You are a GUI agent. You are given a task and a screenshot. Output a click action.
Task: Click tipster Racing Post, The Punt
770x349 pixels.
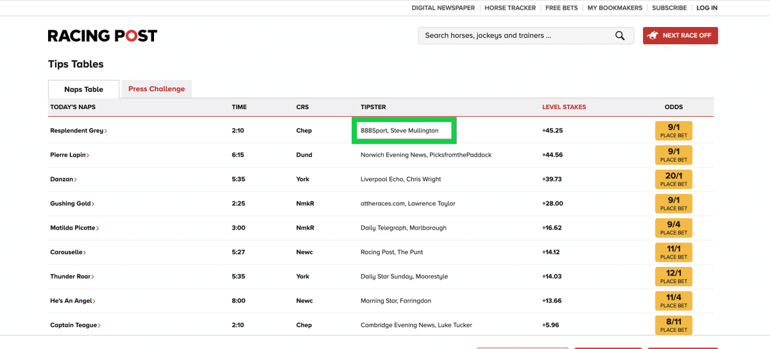tap(392, 253)
